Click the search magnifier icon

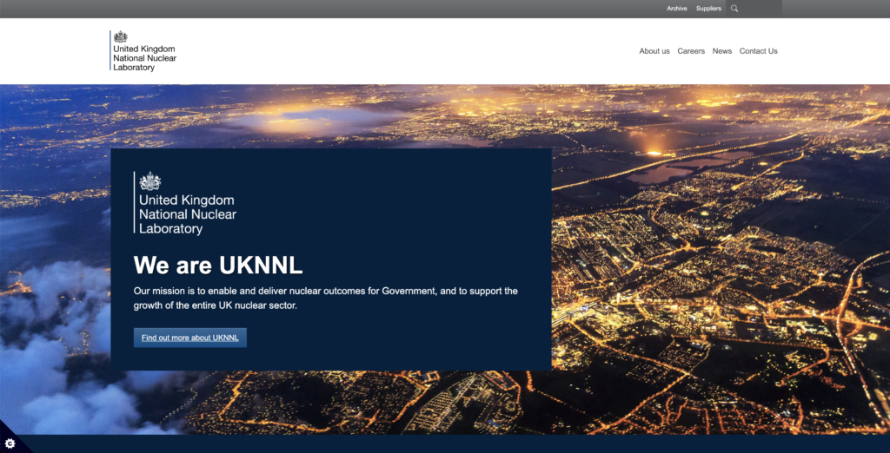tap(734, 9)
